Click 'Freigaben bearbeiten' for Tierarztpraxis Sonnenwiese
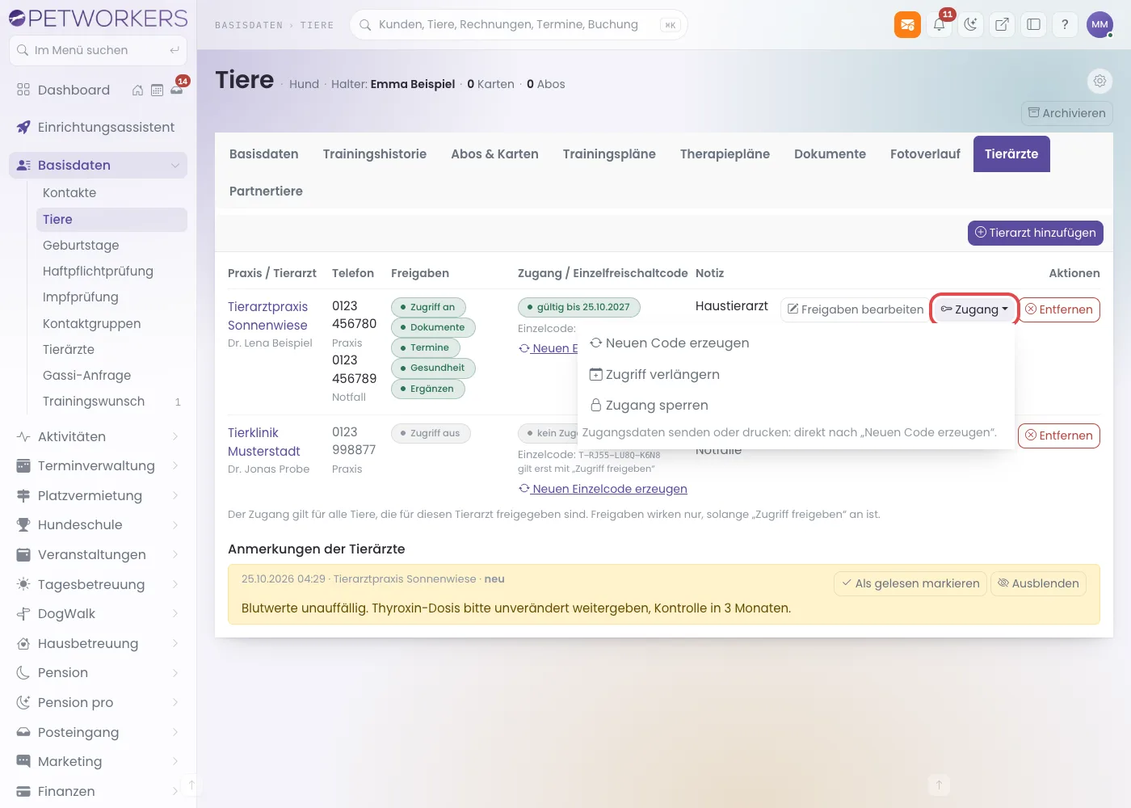The height and width of the screenshot is (808, 1131). (856, 309)
